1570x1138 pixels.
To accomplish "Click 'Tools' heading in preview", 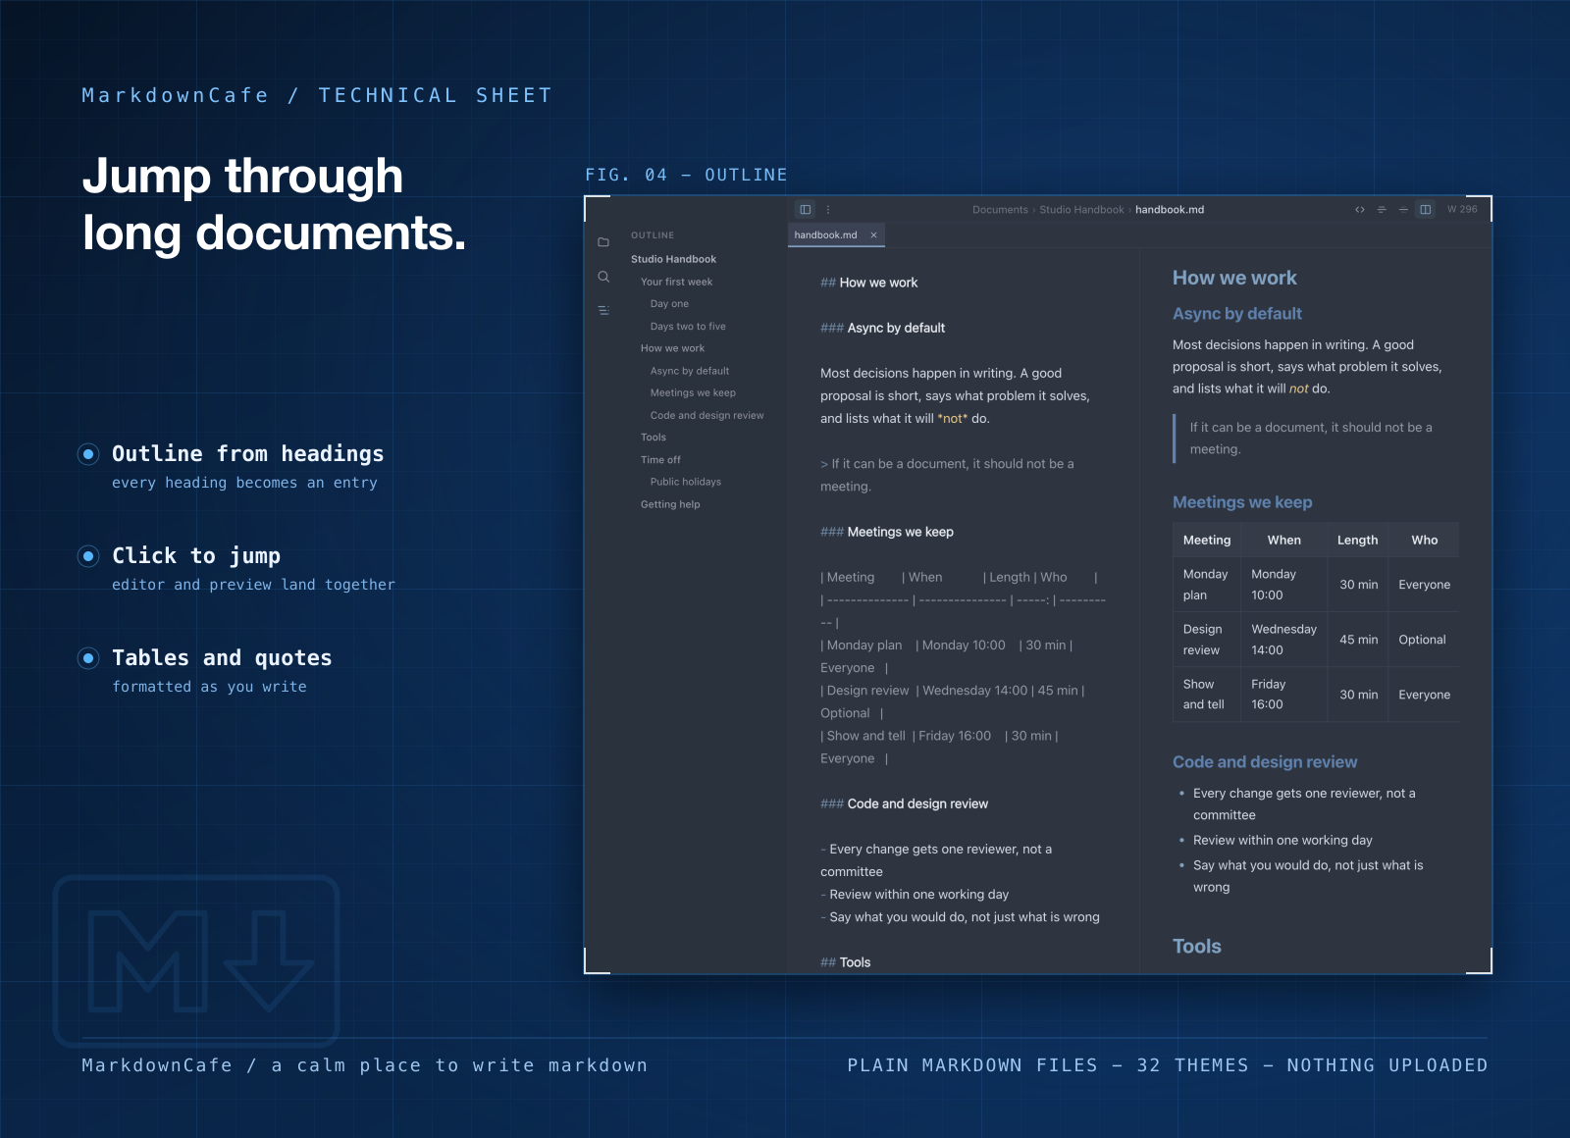I will coord(1197,947).
